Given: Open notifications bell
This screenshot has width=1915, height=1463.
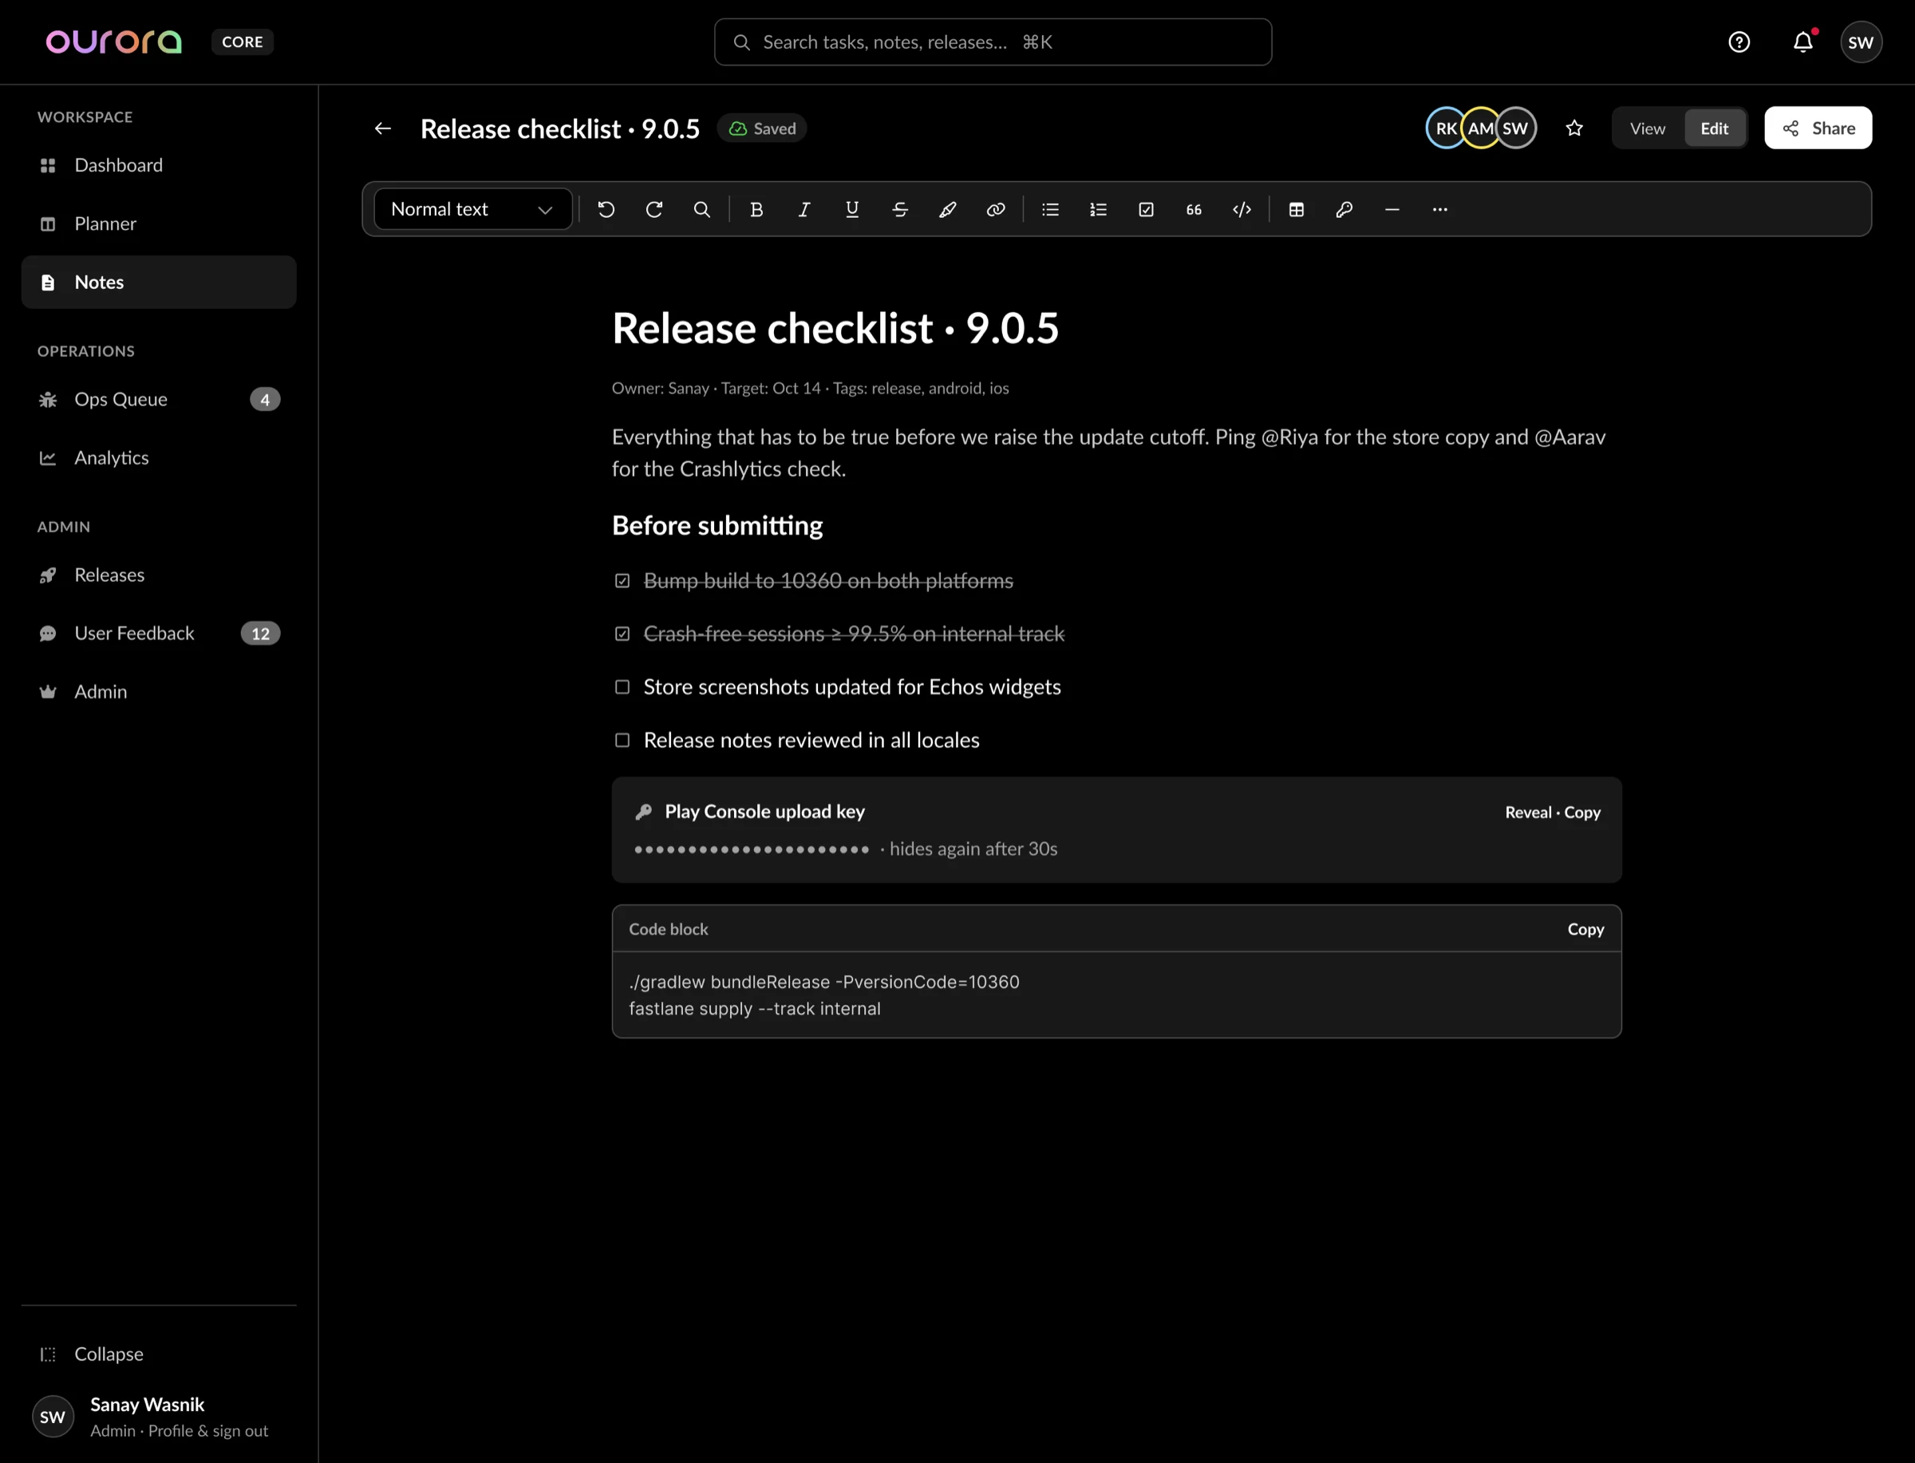Looking at the screenshot, I should click(x=1802, y=42).
